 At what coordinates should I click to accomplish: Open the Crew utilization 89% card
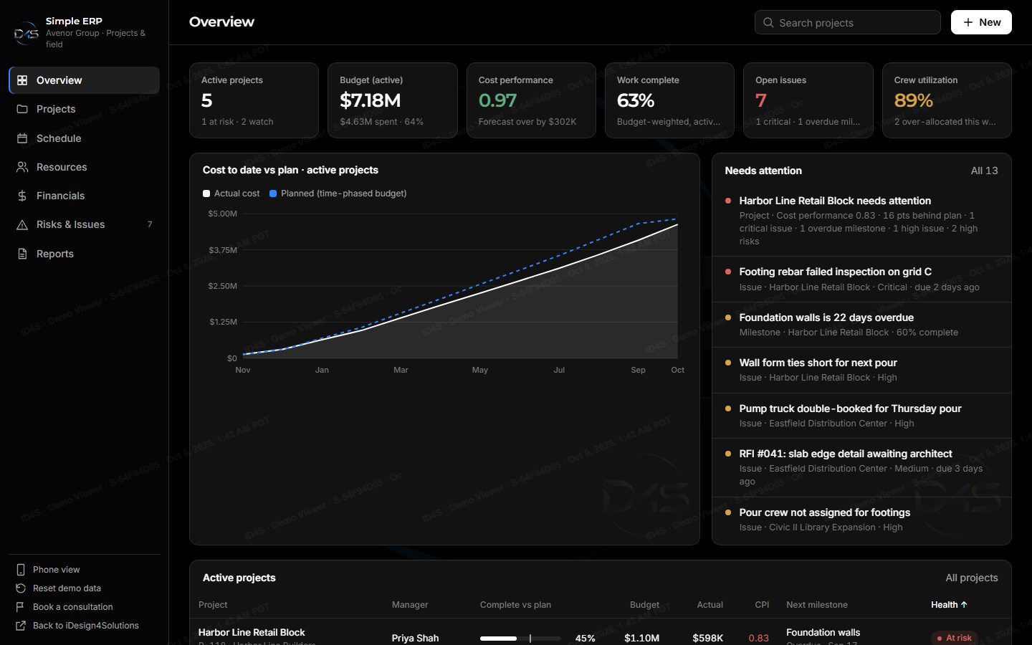[x=947, y=100]
